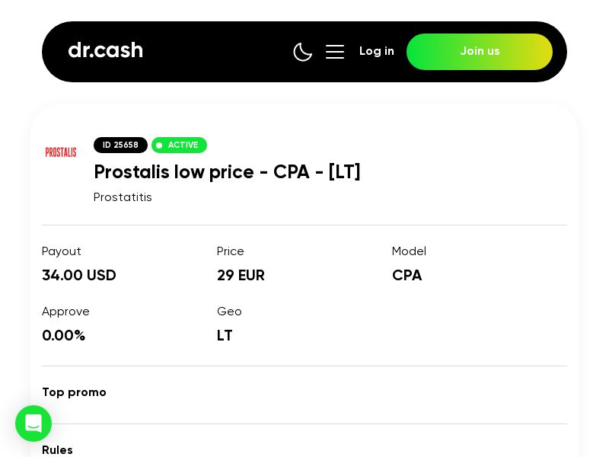Click the Join us button
The width and height of the screenshot is (609, 457).
pyautogui.click(x=480, y=52)
